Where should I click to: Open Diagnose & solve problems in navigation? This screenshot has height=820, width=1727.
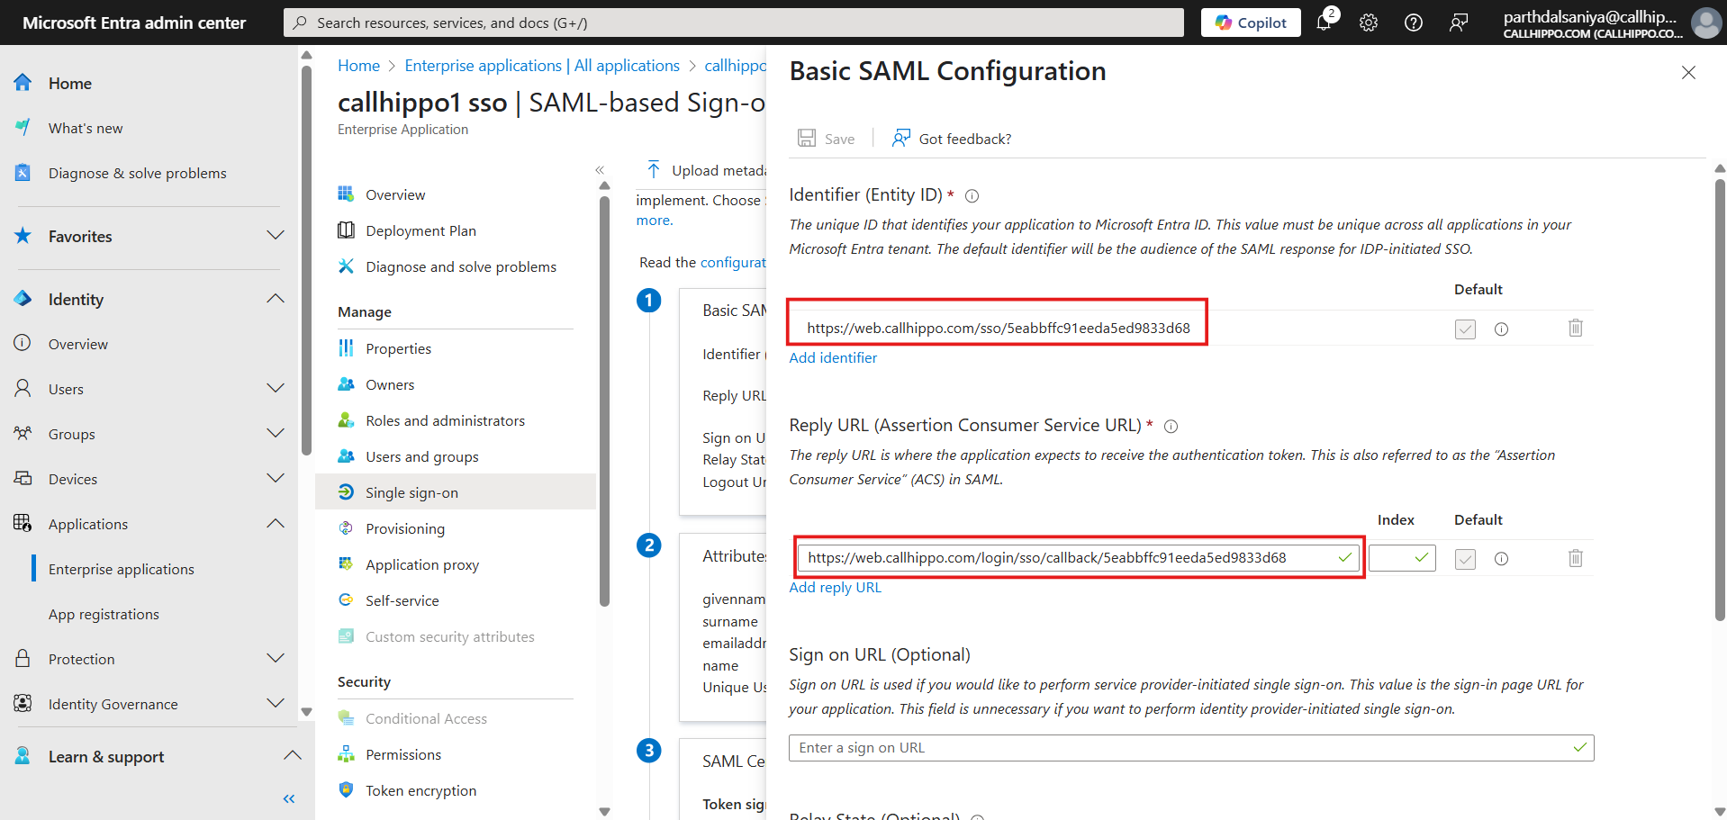(137, 173)
